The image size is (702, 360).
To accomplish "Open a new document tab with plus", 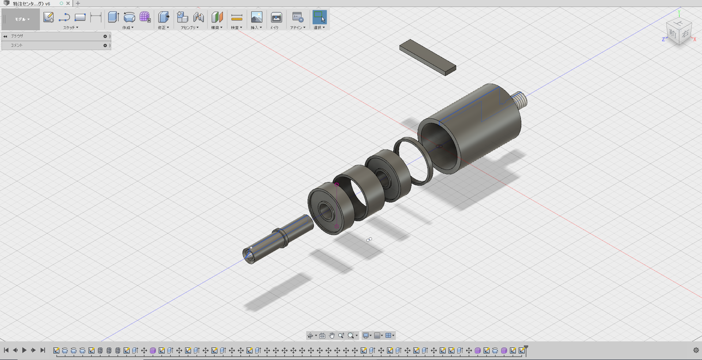I will 78,3.
